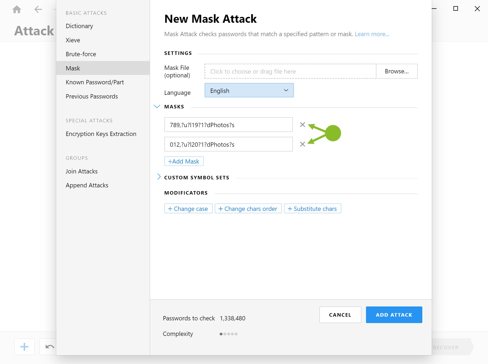
Task: Switch to the Xieve attack
Action: click(x=73, y=40)
